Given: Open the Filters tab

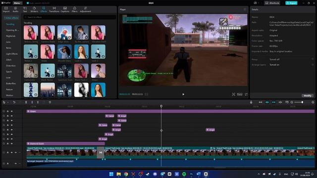Looking at the screenshot, I should coord(74,9).
